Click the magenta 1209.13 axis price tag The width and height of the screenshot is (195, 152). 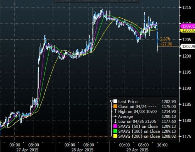(188, 26)
